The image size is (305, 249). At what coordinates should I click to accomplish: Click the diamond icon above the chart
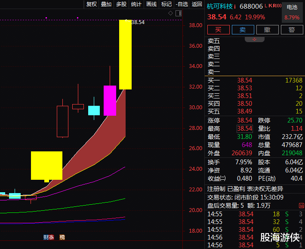click(x=170, y=13)
